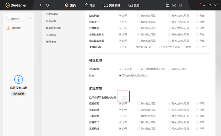
Task: Click the plus button beside the search box
Action: [30, 18]
